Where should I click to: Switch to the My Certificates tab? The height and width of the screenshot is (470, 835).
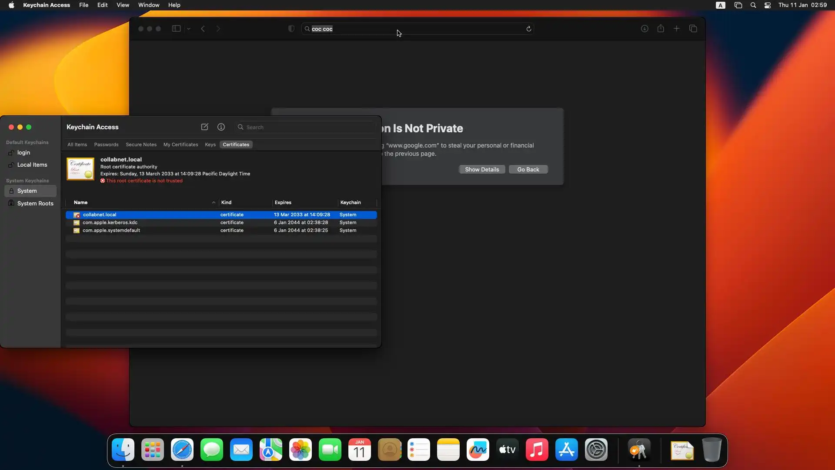point(180,144)
